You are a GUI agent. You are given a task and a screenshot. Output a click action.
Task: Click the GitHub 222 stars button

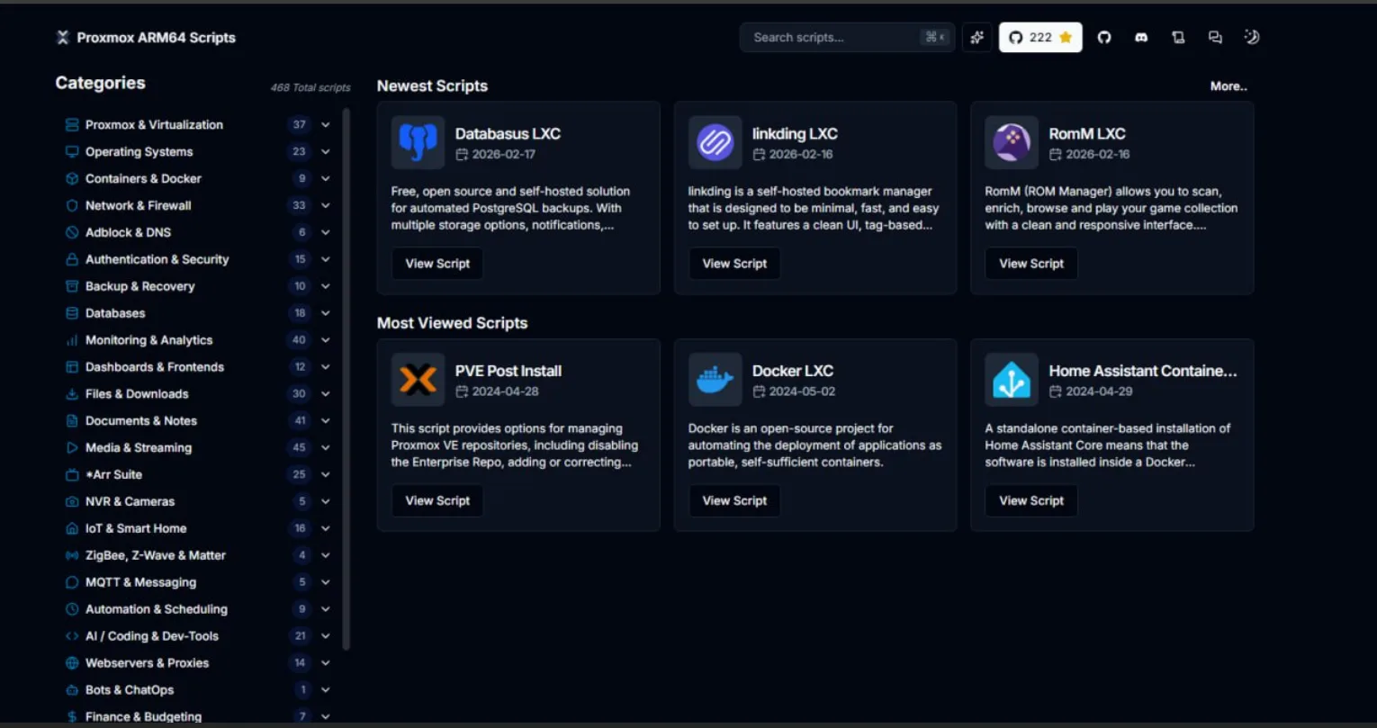(x=1040, y=37)
